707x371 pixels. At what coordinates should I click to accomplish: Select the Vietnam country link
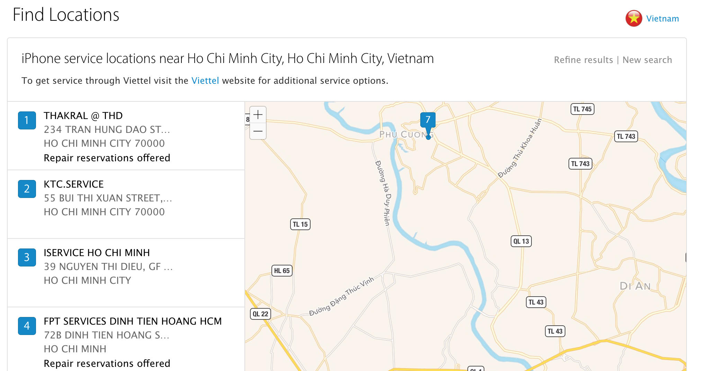click(663, 18)
